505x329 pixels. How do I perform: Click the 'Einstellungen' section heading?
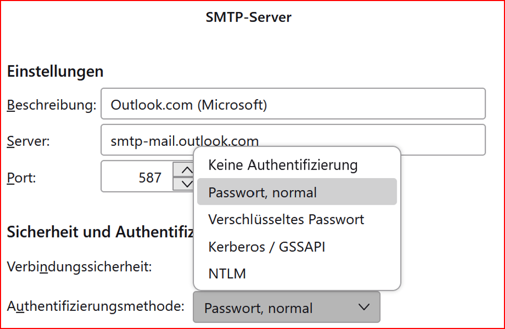pyautogui.click(x=55, y=72)
